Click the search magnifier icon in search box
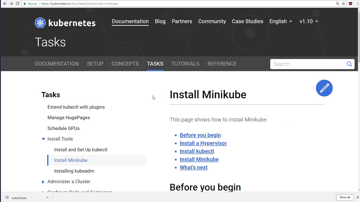The width and height of the screenshot is (360, 202). pyautogui.click(x=349, y=64)
